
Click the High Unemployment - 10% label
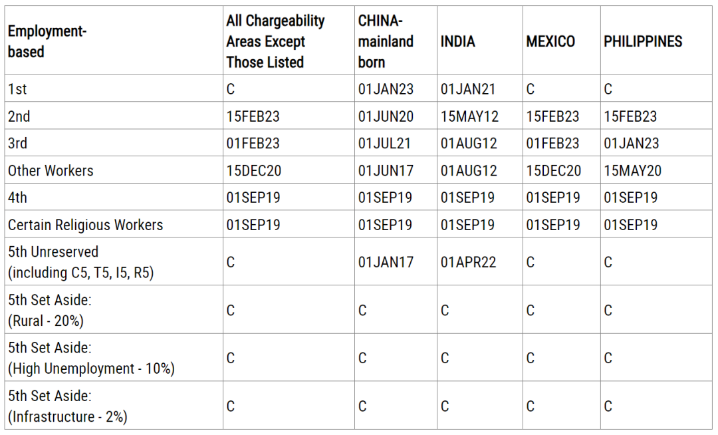click(x=91, y=368)
